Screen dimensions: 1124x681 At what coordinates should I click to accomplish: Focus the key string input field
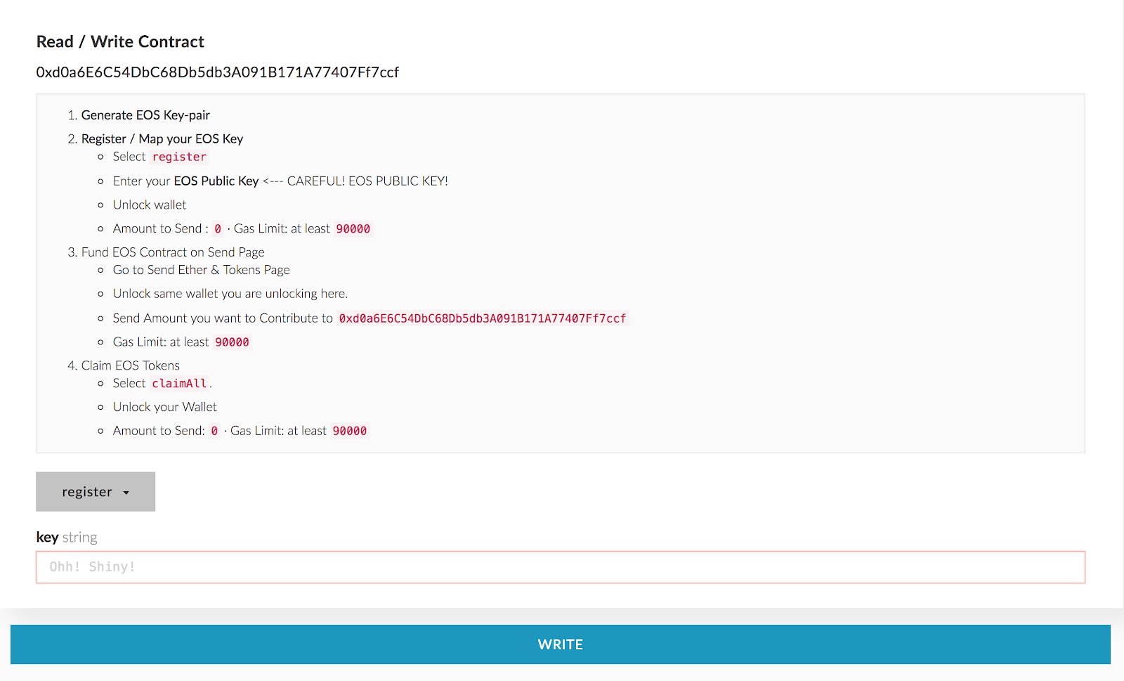561,567
